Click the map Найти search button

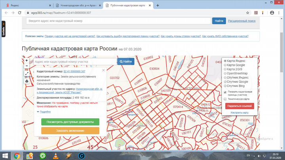coord(126,62)
